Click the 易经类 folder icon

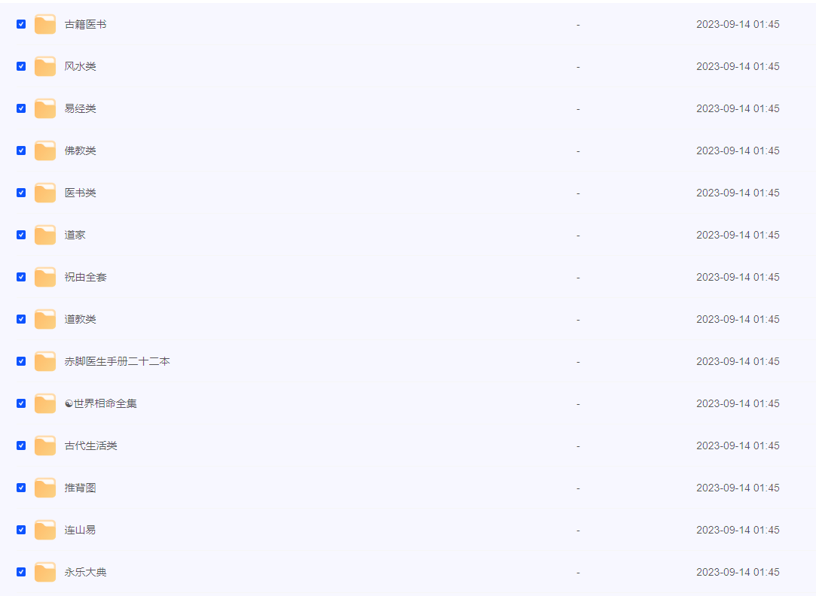[x=45, y=108]
